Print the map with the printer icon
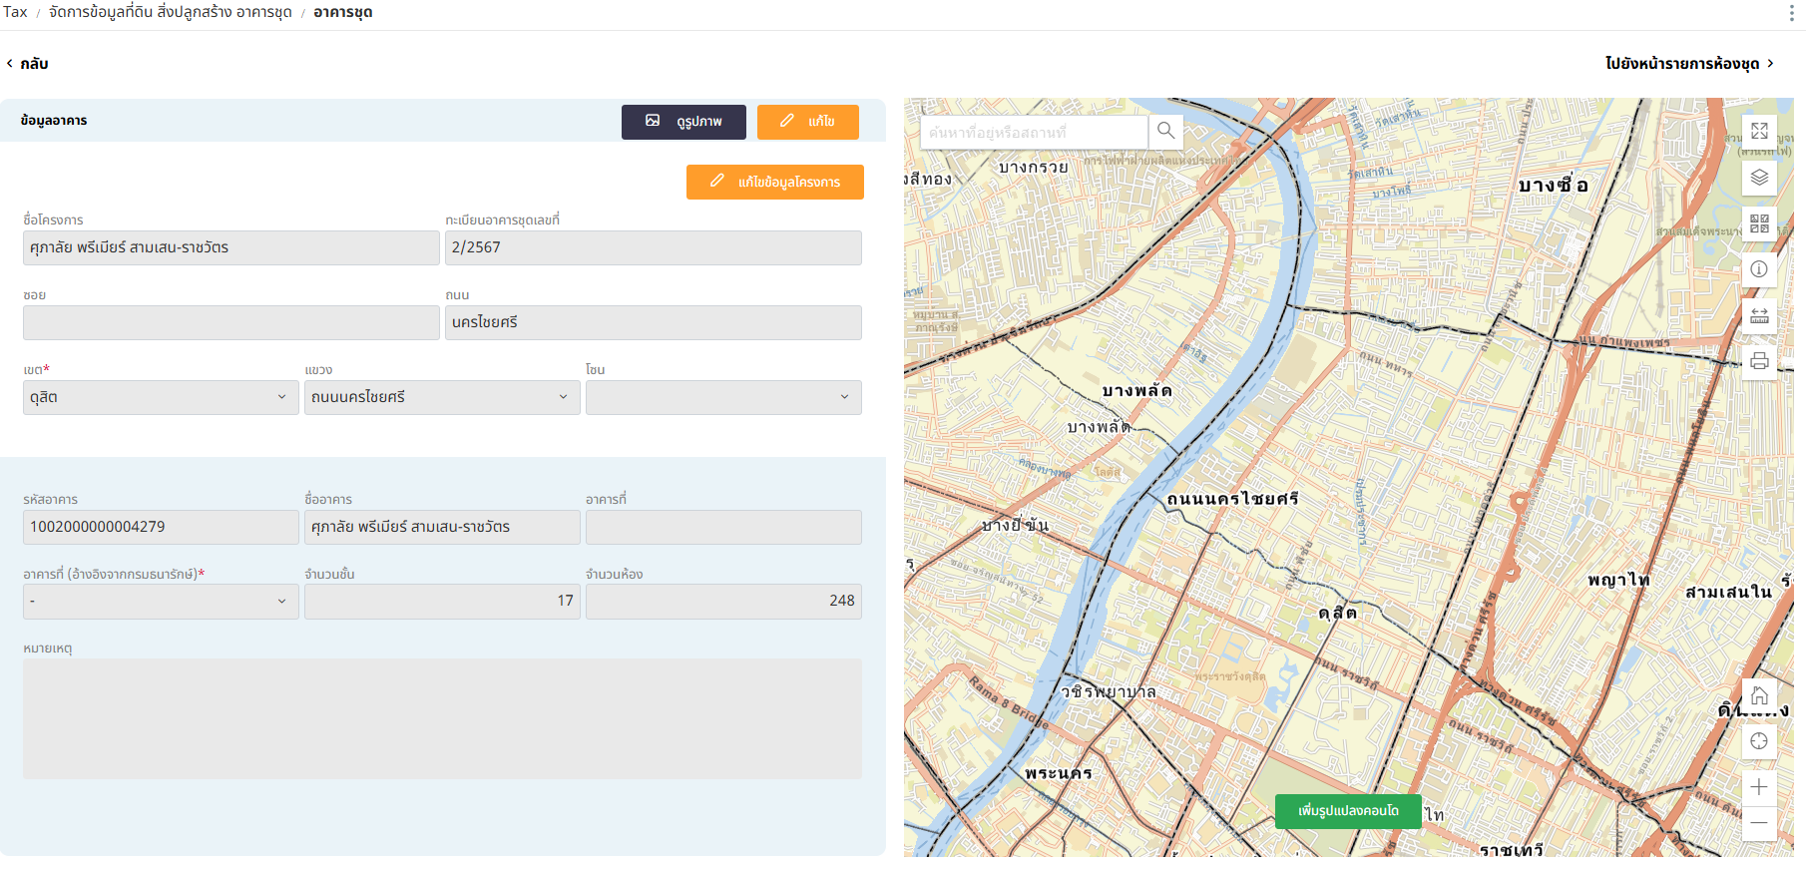 1759,361
